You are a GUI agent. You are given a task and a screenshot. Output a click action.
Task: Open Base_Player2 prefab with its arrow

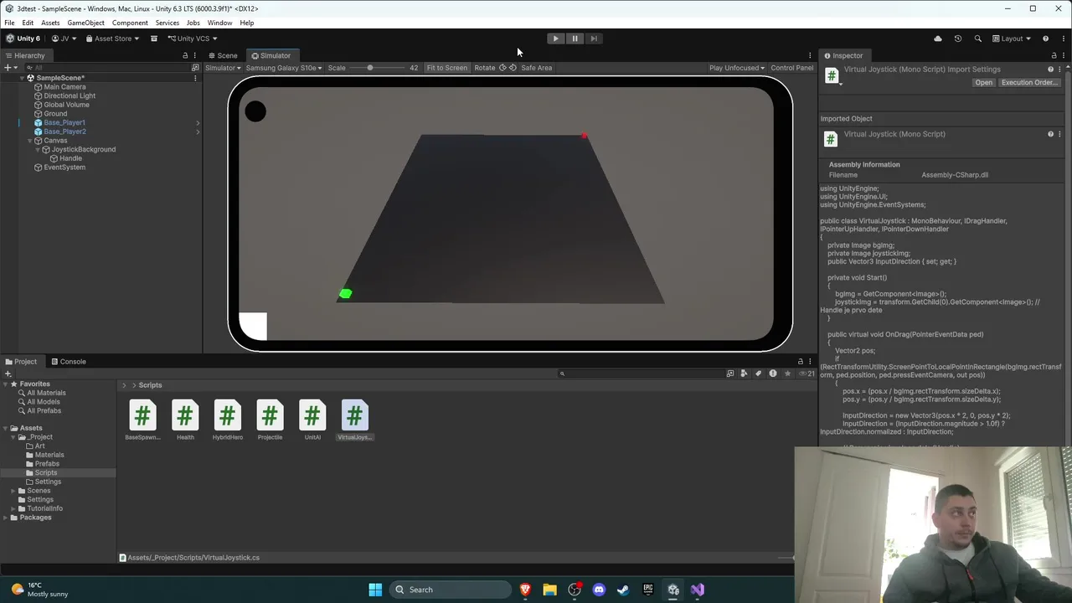point(198,131)
